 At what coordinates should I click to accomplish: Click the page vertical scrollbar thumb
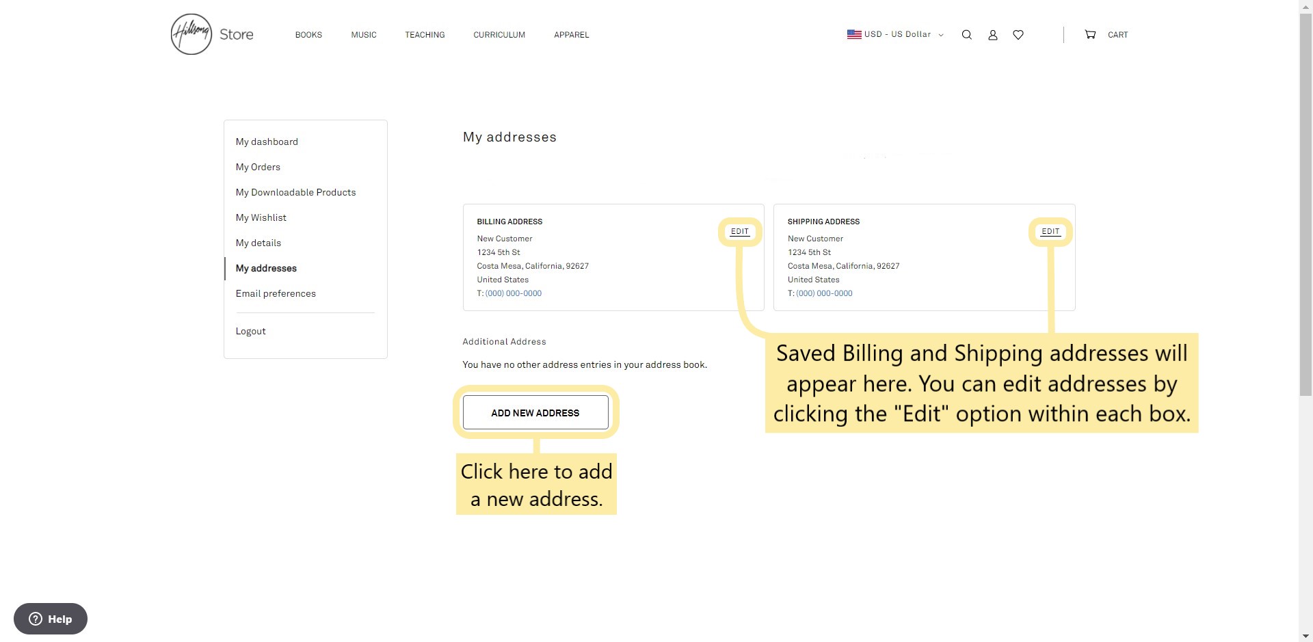(x=1305, y=198)
